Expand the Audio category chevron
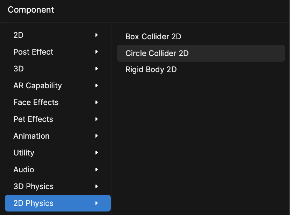Screen dimensions: 290x215 tap(97, 169)
